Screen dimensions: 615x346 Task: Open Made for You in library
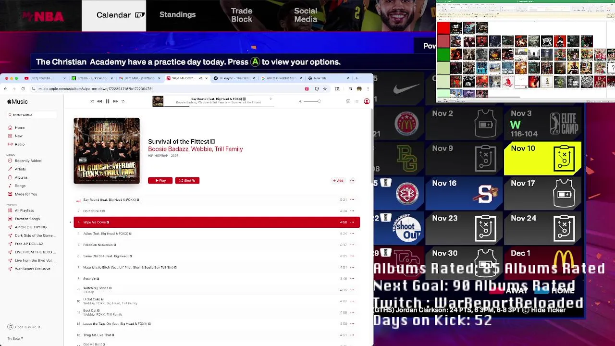26,194
